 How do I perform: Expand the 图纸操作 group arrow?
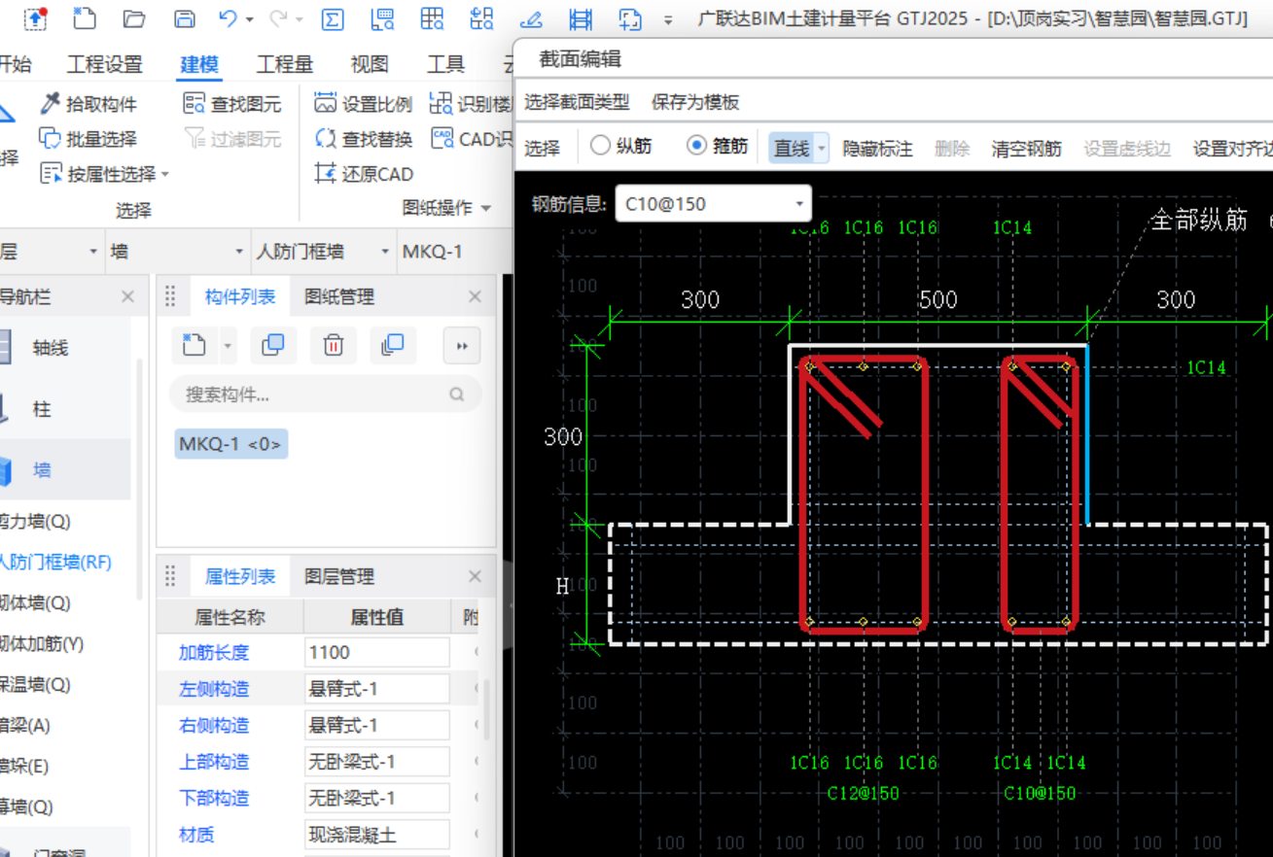coord(486,208)
